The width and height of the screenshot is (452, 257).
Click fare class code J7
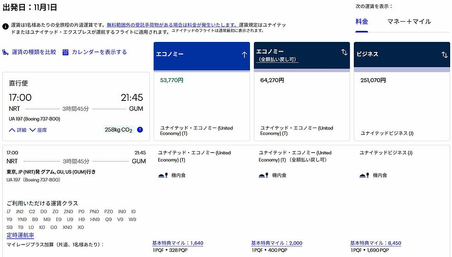pos(9,211)
